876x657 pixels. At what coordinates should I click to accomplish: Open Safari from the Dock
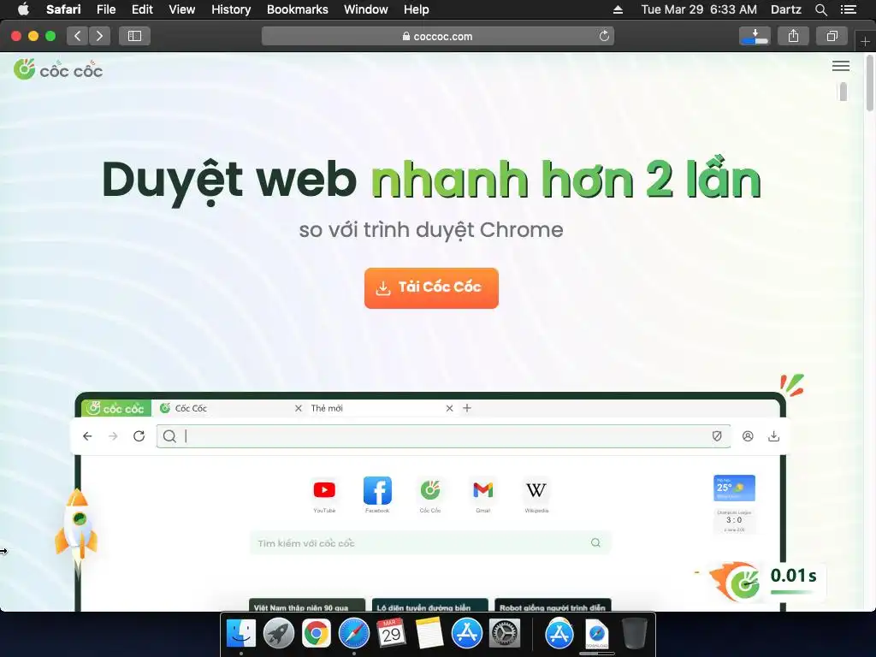(353, 633)
